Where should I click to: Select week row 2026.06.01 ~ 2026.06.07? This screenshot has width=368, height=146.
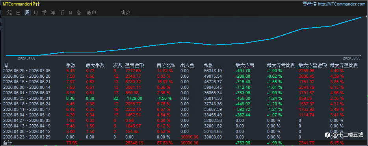184,93
